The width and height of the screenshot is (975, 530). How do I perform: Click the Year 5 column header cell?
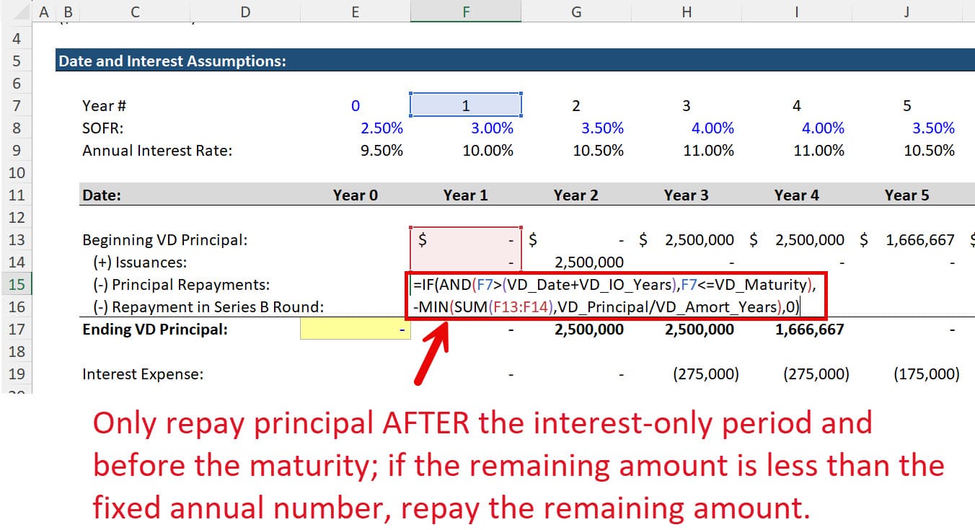[x=906, y=195]
